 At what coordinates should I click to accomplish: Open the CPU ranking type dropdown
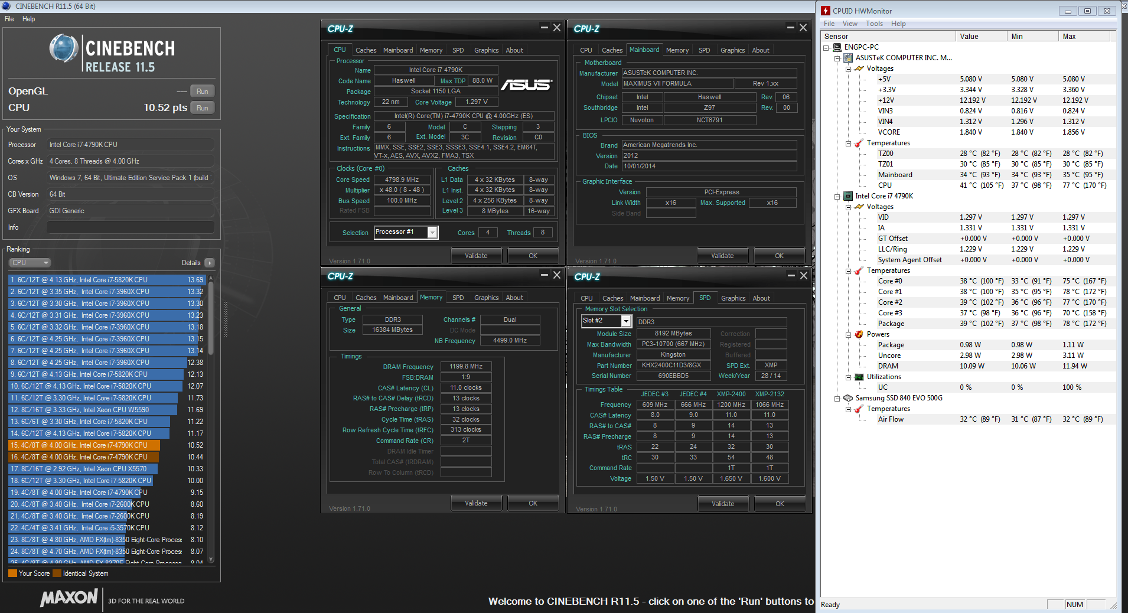point(30,263)
